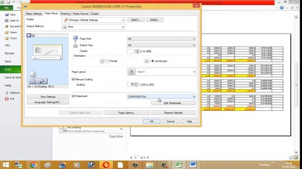The height and width of the screenshot is (169, 302).
Task: Click the Restore Defaults button
Action: pyautogui.click(x=173, y=113)
